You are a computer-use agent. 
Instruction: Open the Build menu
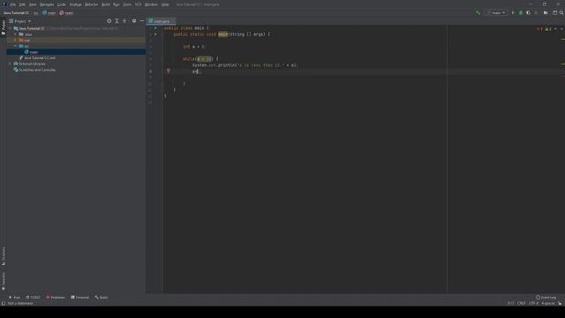(x=106, y=4)
